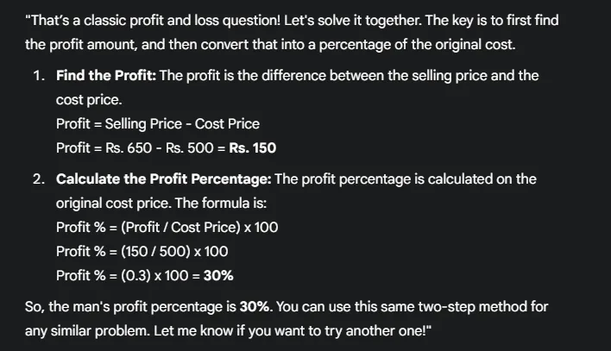Click the list number 1 marker
Viewport: 611px width, 351px height.
click(x=39, y=75)
